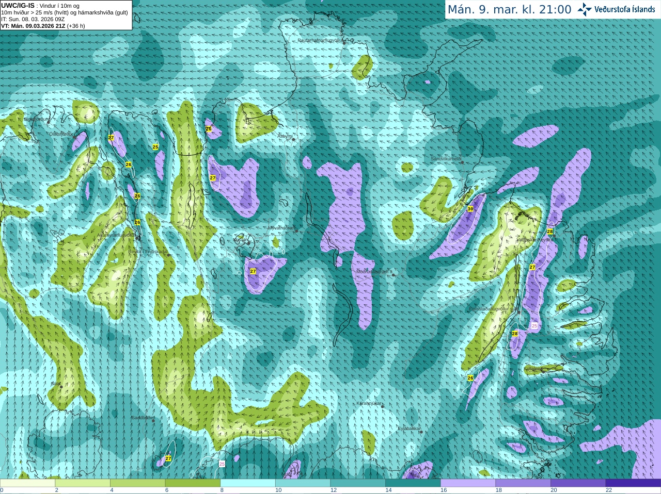Screen dimensions: 661x494
Task: Click the yellow 25 max gust marker
Action: tap(155, 147)
